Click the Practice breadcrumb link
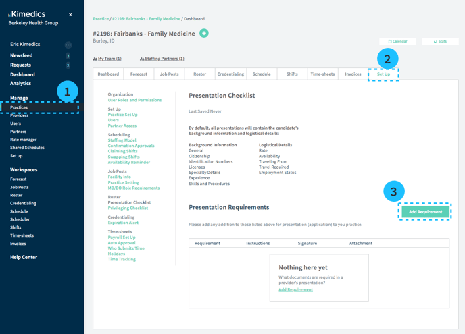The image size is (465, 334). point(100,19)
